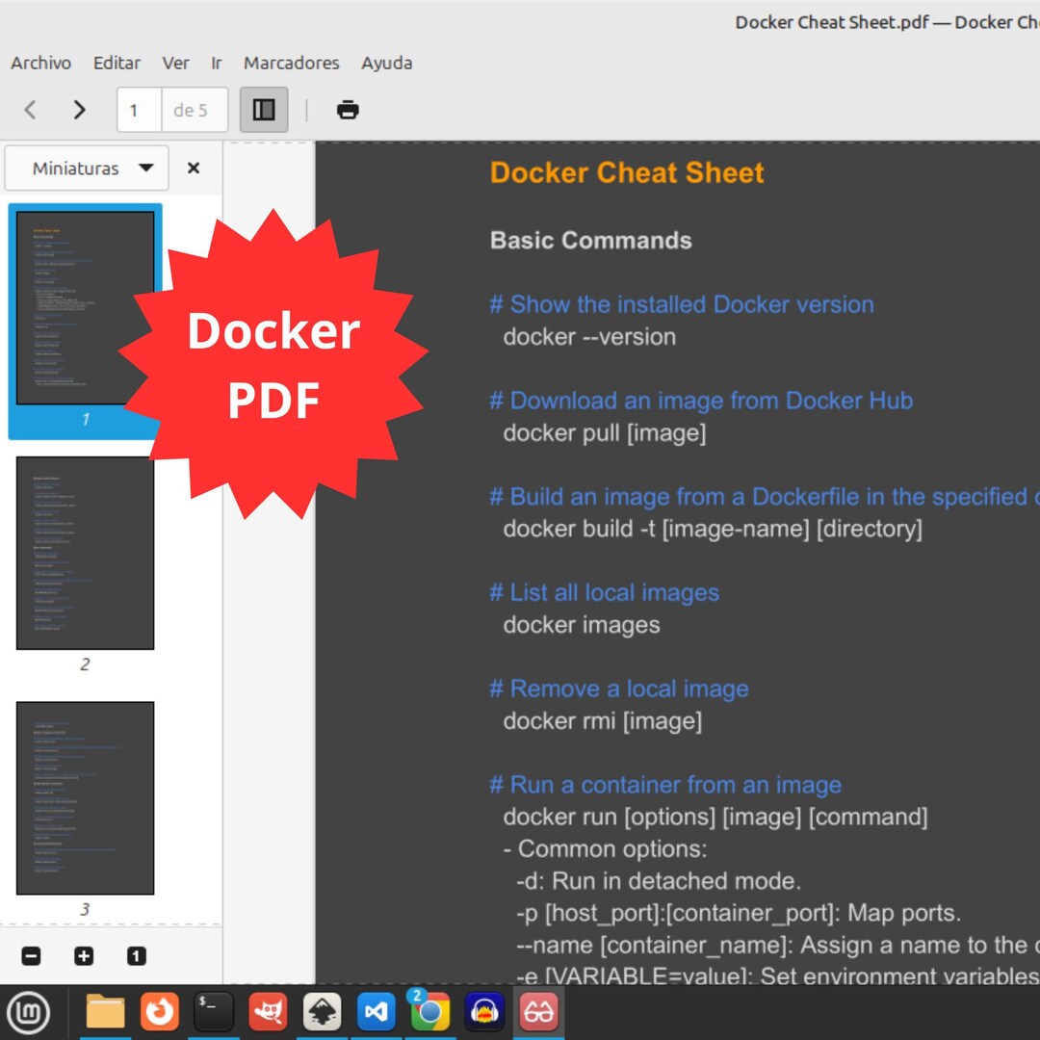
Task: Zoom in thumbnails using the plus button
Action: (84, 955)
